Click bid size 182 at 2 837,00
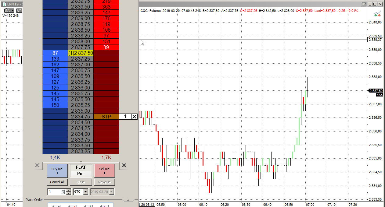 coord(55,65)
